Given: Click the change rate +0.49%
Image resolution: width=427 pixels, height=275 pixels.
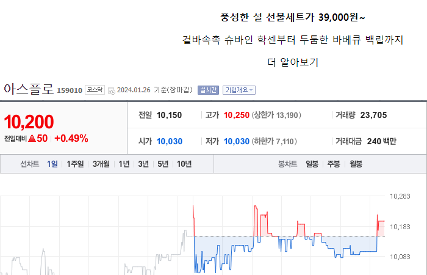Looking at the screenshot, I should click(x=71, y=139).
